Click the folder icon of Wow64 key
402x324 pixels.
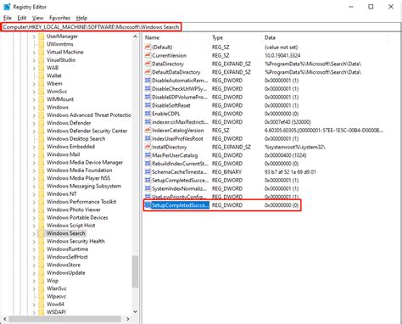(x=42, y=304)
